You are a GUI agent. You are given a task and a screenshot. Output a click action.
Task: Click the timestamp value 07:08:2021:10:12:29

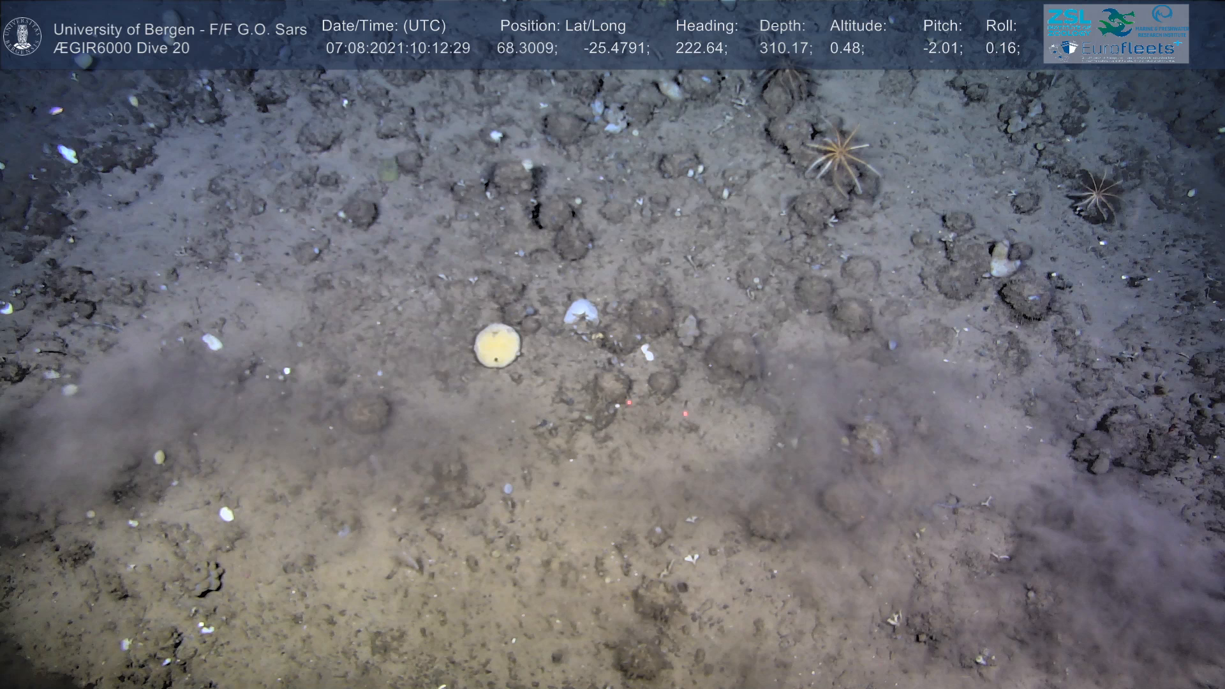pos(398,48)
